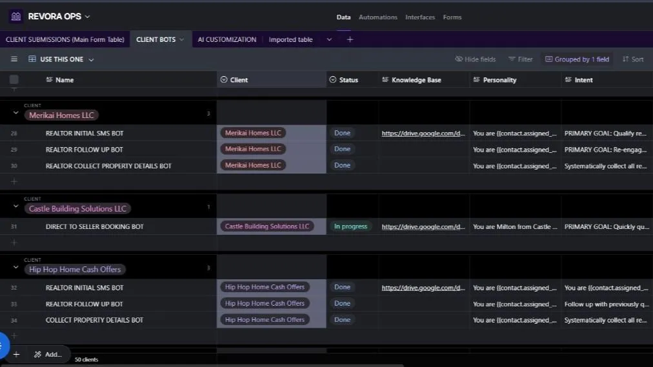
Task: Select the CLIENT SUBMISSIONS (Main Form Table) tab
Action: 65,39
